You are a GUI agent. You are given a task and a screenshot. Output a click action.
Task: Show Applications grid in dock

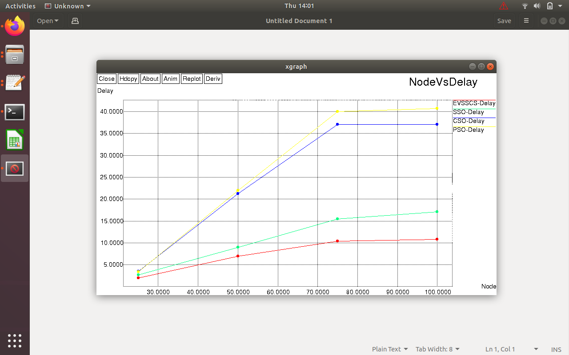pos(15,340)
